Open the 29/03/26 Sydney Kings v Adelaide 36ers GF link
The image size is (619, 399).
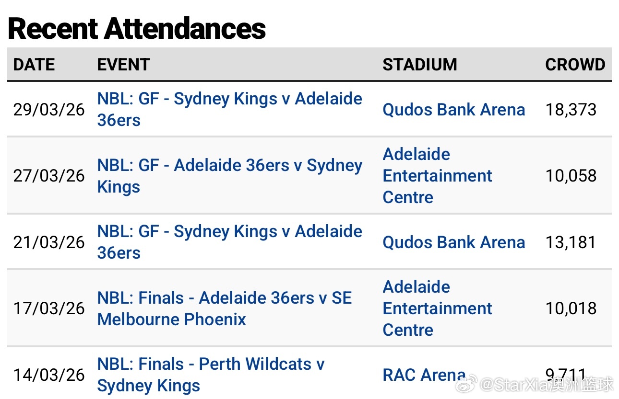229,99
